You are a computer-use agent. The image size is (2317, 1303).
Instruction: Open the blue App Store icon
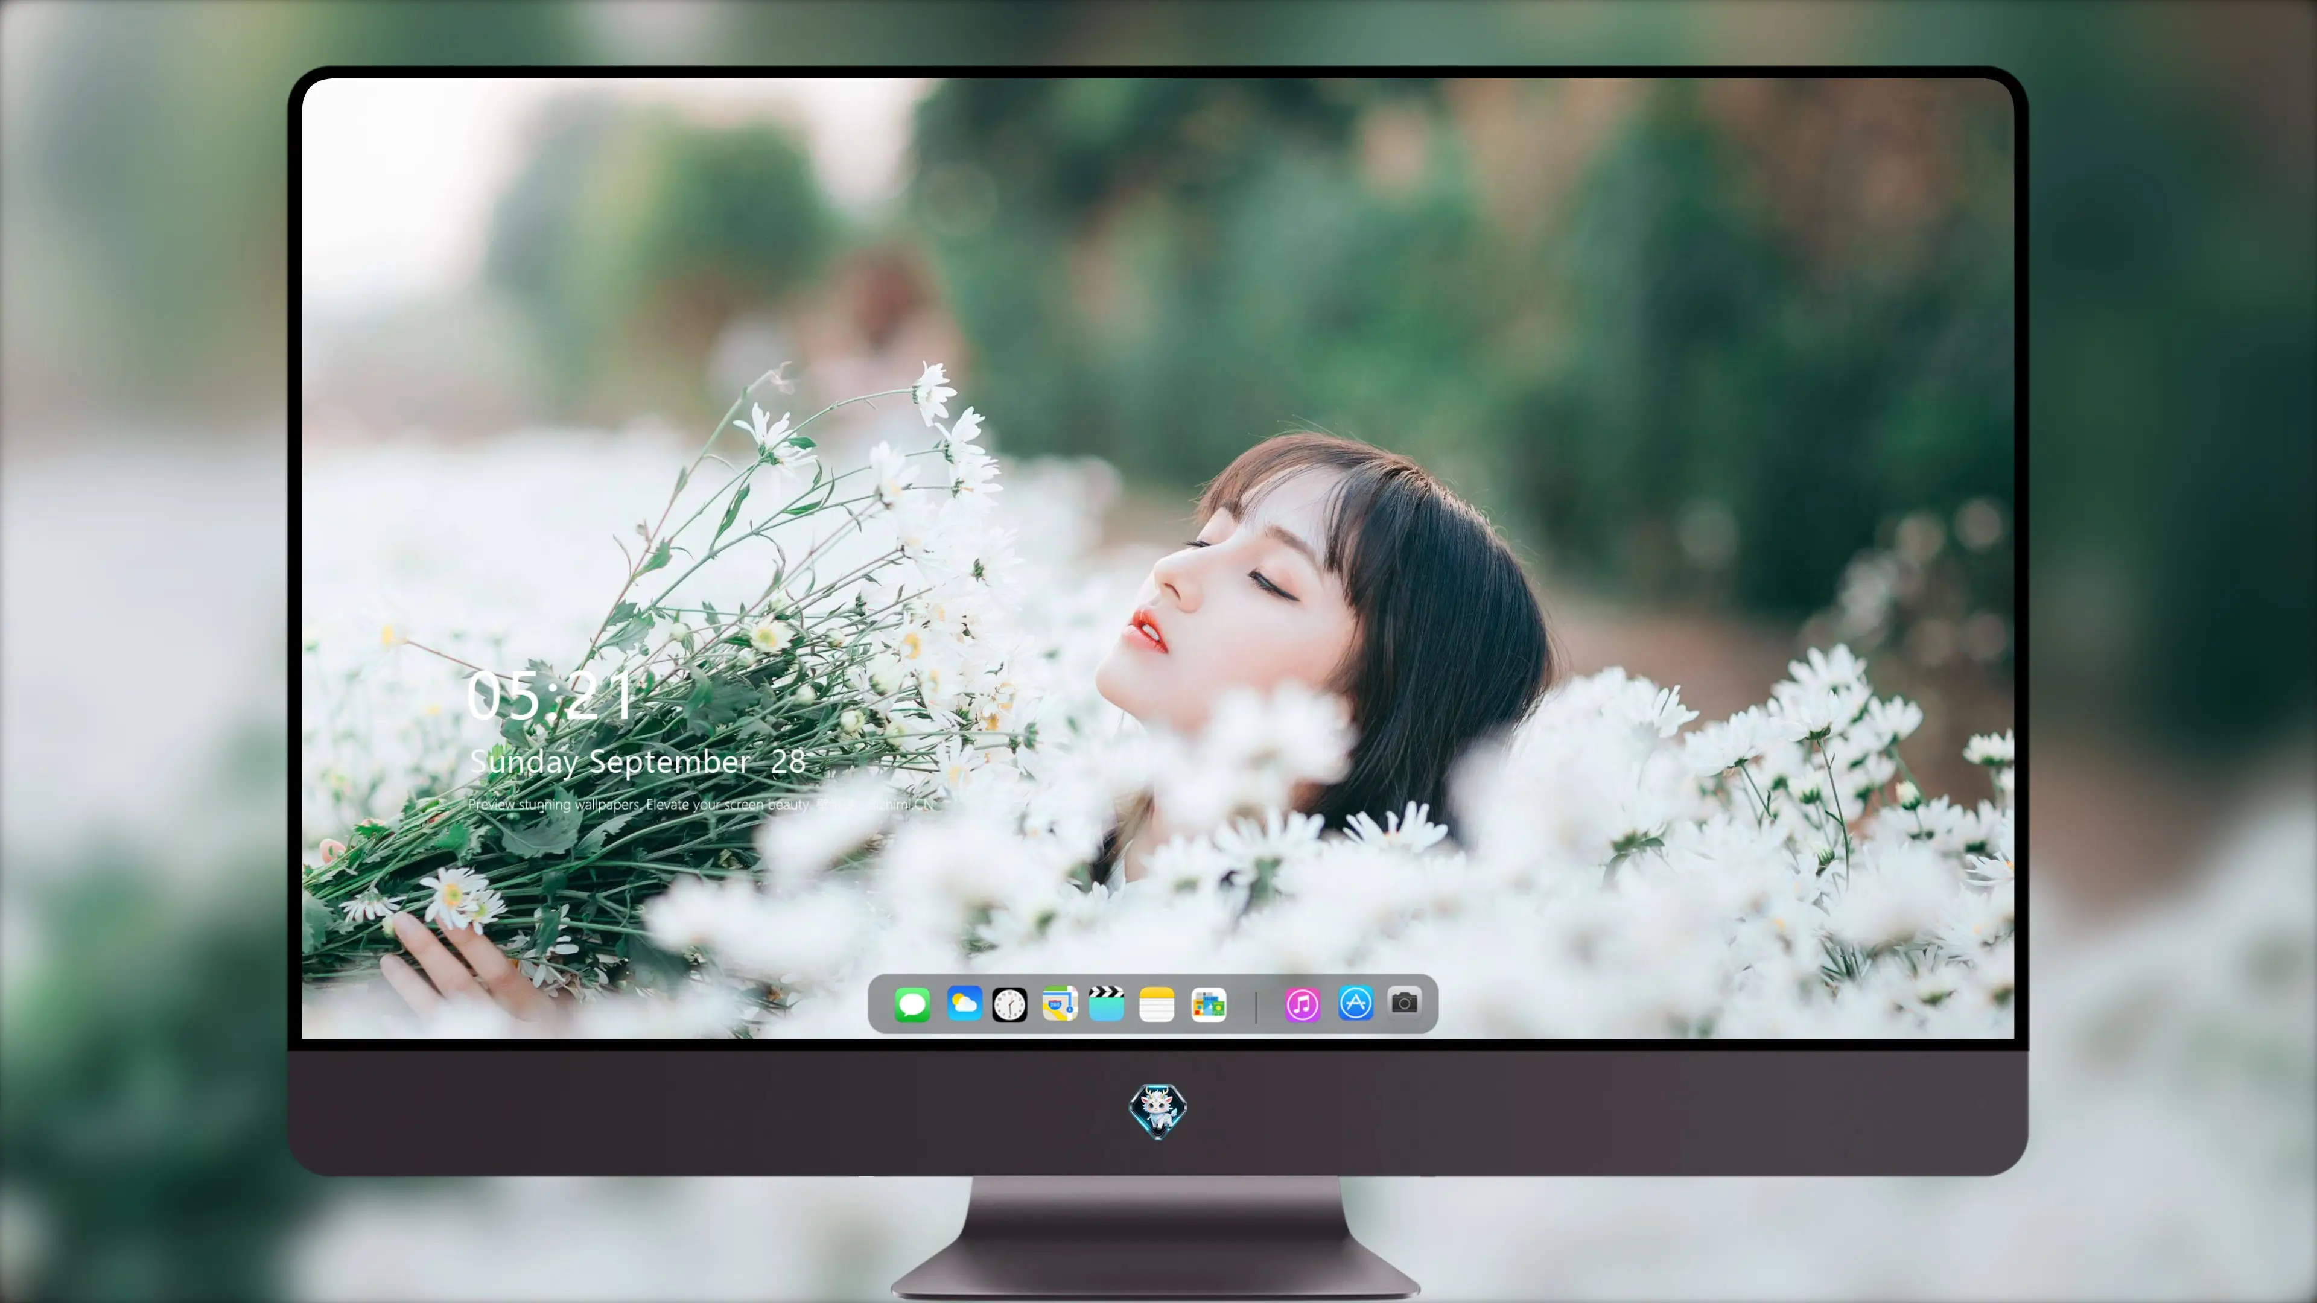pos(1355,1004)
